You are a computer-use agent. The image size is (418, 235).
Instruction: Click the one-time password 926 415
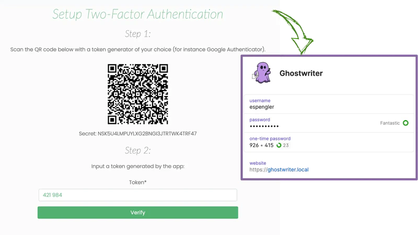262,145
